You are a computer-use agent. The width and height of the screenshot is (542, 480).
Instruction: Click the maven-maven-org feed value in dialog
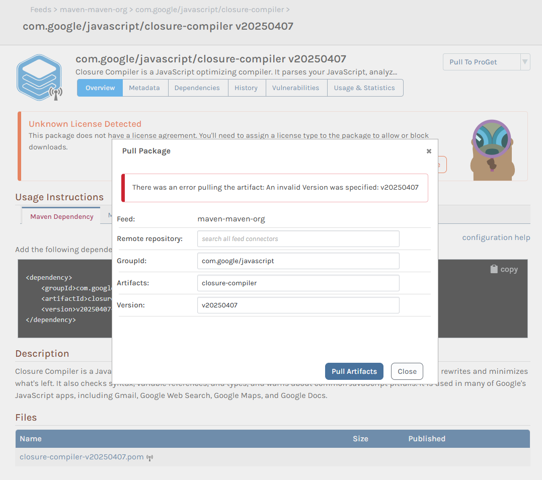tap(231, 219)
